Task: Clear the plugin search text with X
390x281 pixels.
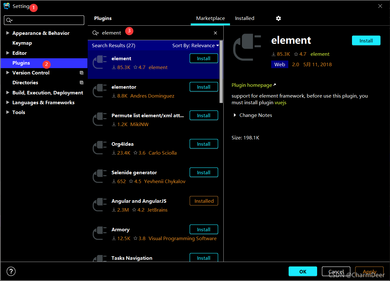Action: tap(215, 33)
